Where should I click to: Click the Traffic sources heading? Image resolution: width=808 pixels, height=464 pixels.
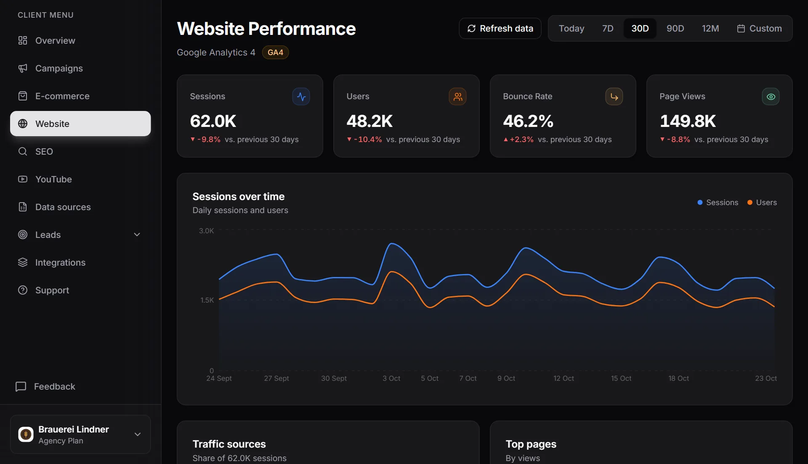point(229,444)
